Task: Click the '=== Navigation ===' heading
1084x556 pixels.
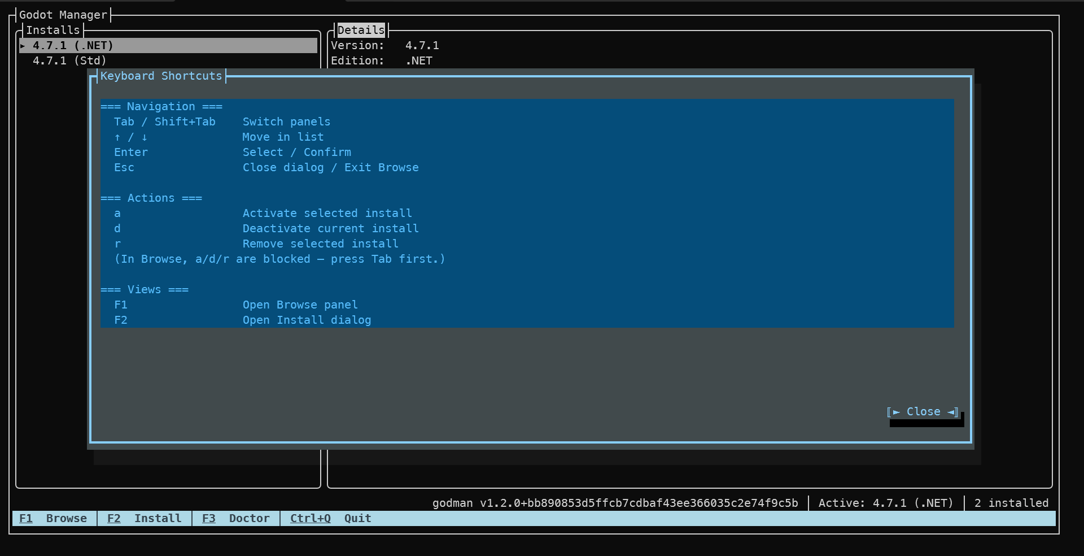Action: click(161, 107)
